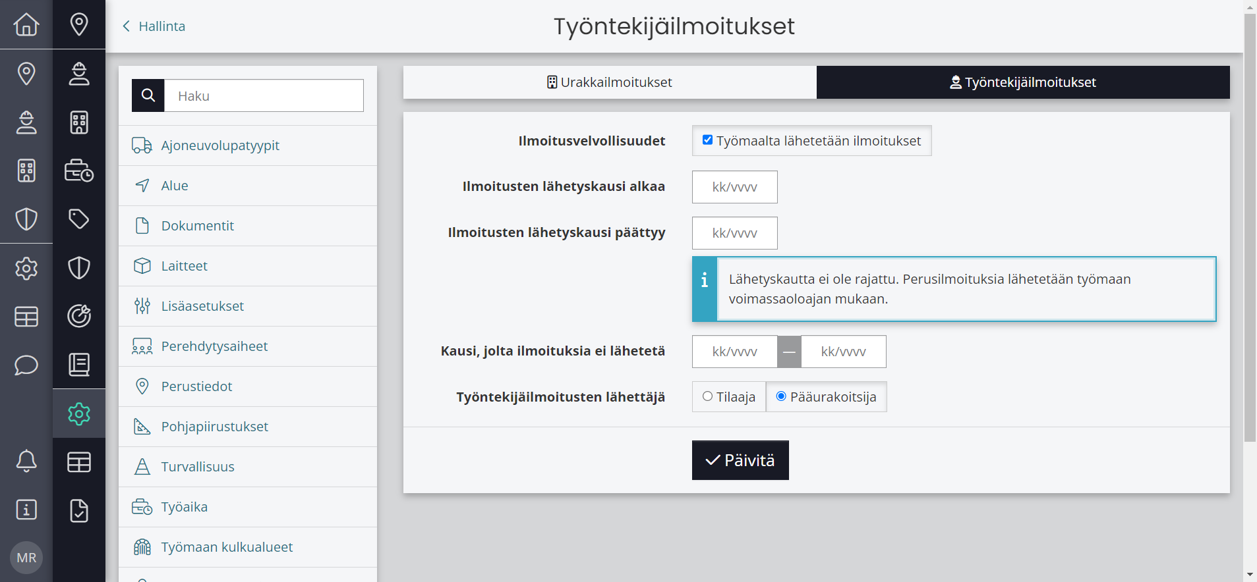
Task: Focus the Haku search field
Action: [x=264, y=95]
